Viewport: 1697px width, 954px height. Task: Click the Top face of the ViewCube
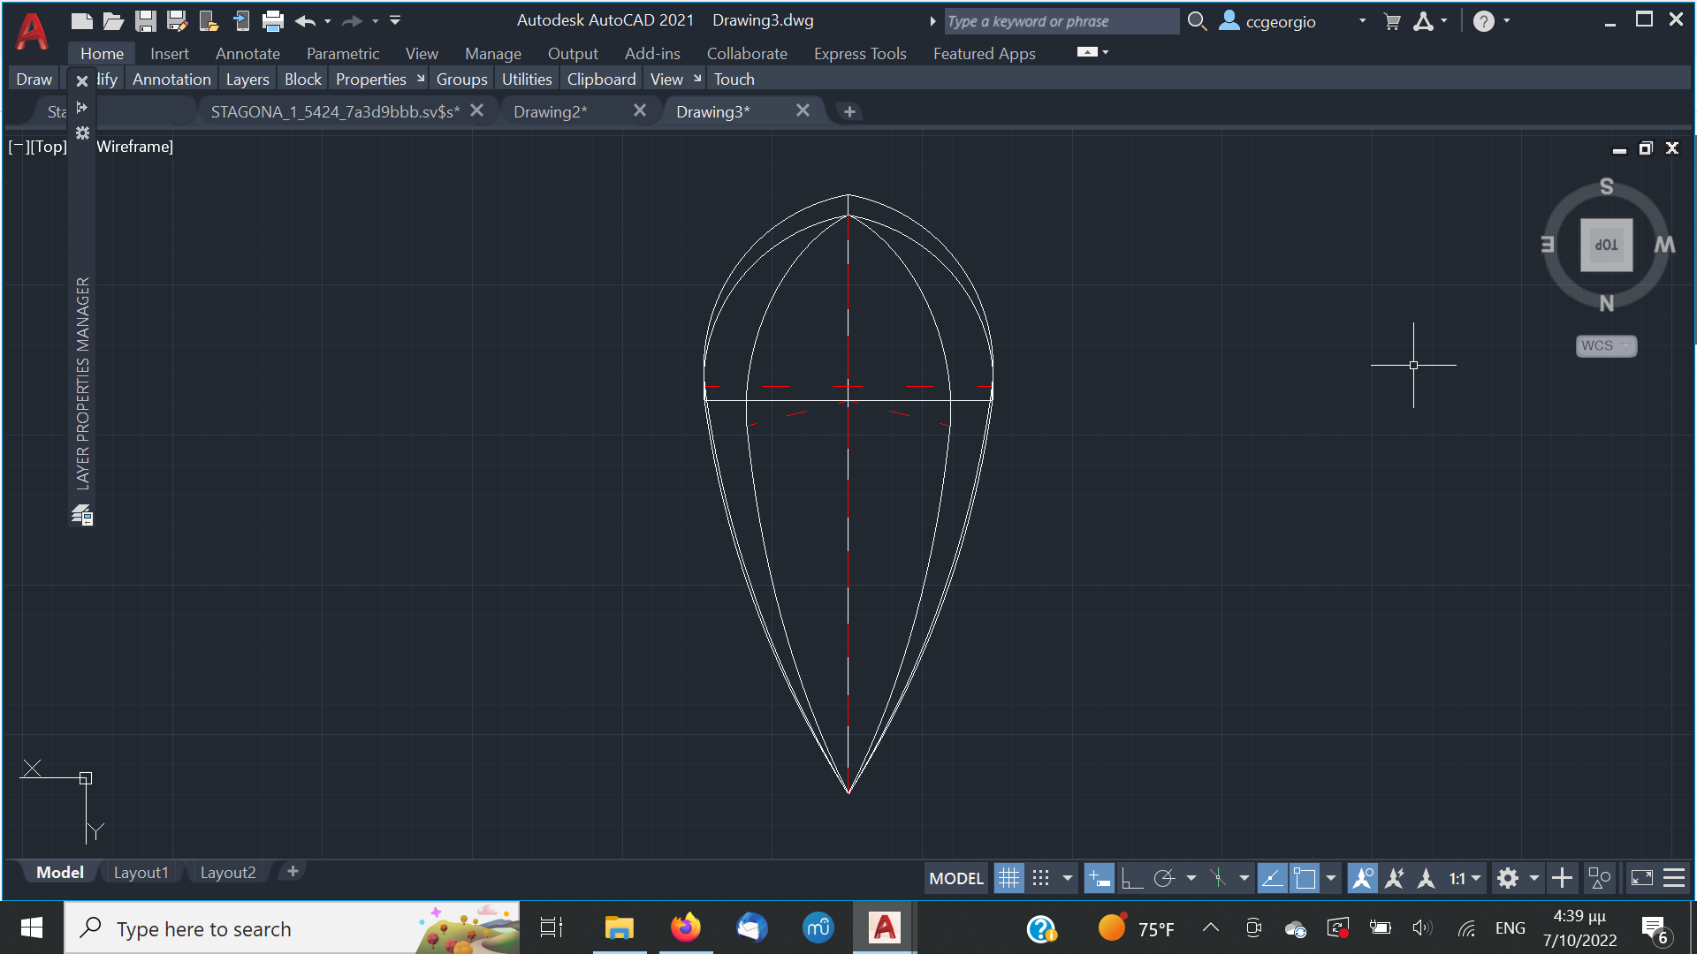(x=1606, y=245)
